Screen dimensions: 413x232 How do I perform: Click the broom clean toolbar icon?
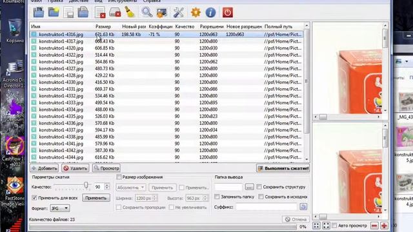(130, 12)
